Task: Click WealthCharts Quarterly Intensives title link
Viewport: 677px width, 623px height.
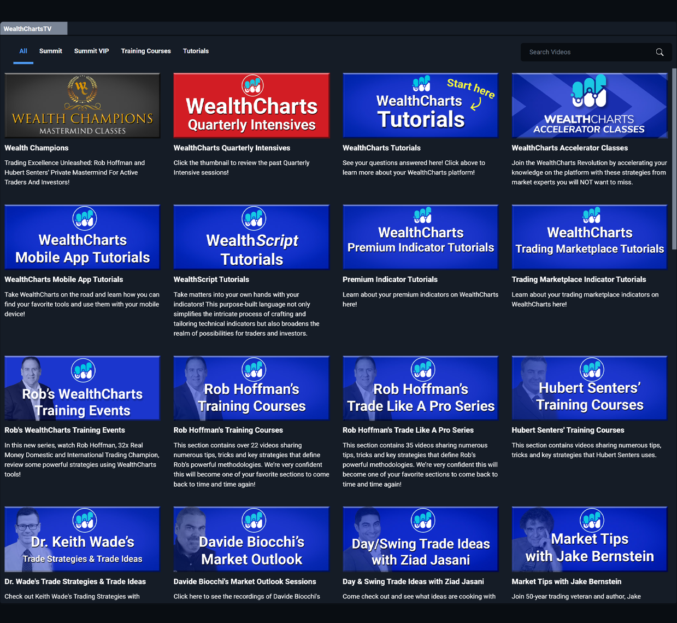Action: (232, 148)
